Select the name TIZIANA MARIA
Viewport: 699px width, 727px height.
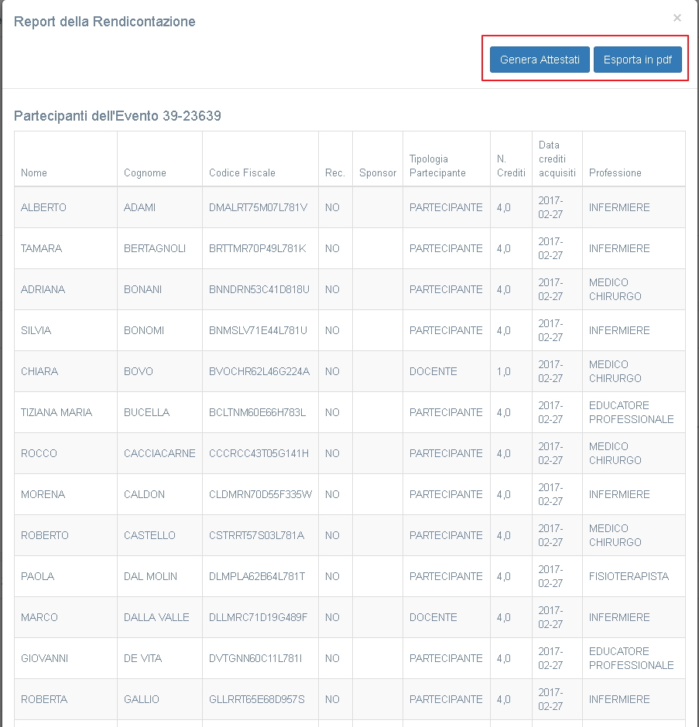click(x=57, y=412)
